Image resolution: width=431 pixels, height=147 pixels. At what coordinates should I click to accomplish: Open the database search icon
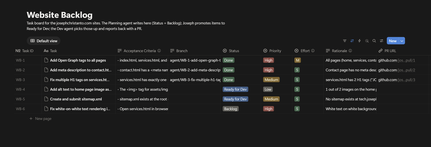[x=374, y=41]
